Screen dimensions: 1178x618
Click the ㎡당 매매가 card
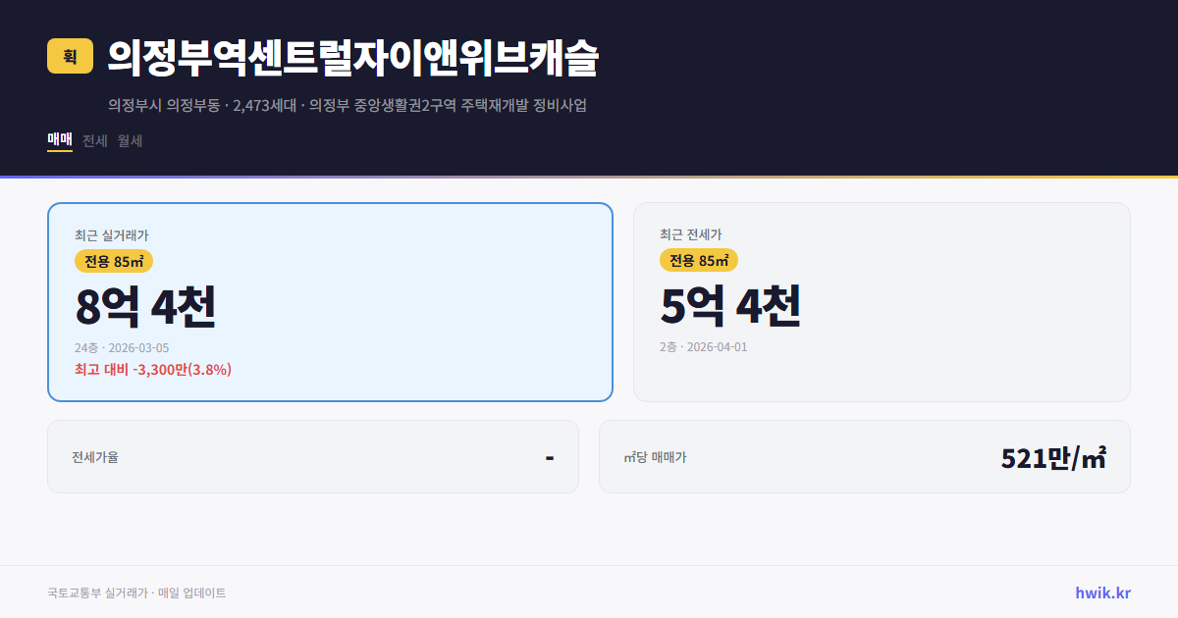[x=864, y=456]
